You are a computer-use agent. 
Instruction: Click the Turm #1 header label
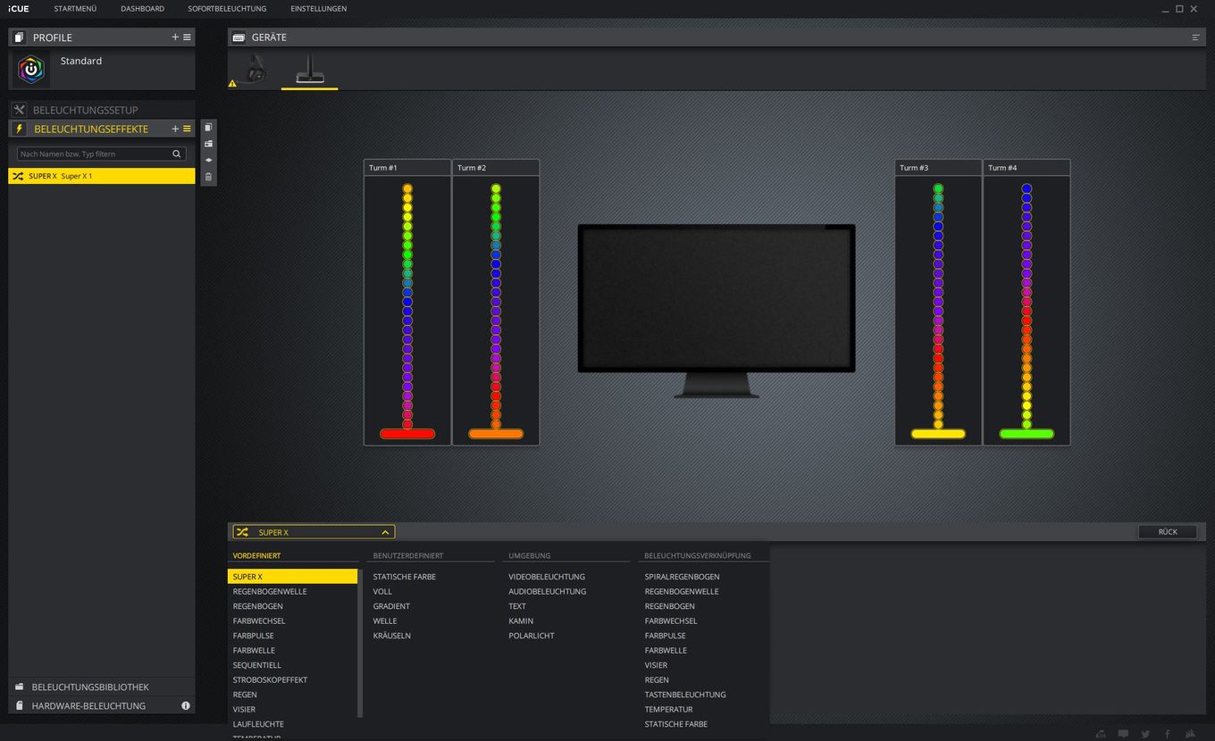pyautogui.click(x=383, y=168)
